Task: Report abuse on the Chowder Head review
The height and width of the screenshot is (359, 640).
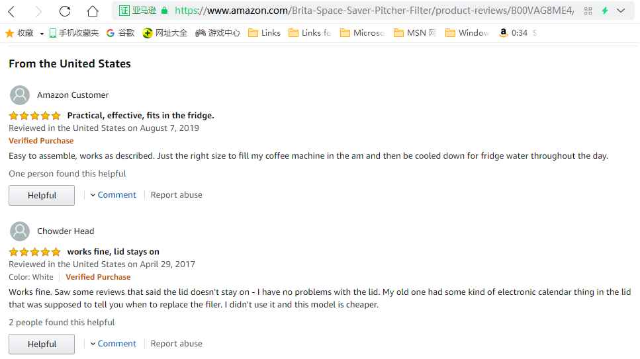Action: click(176, 344)
